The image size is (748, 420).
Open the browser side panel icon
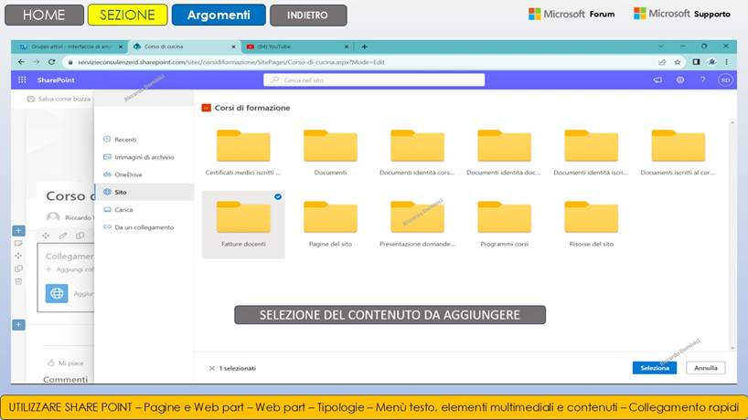coord(696,62)
